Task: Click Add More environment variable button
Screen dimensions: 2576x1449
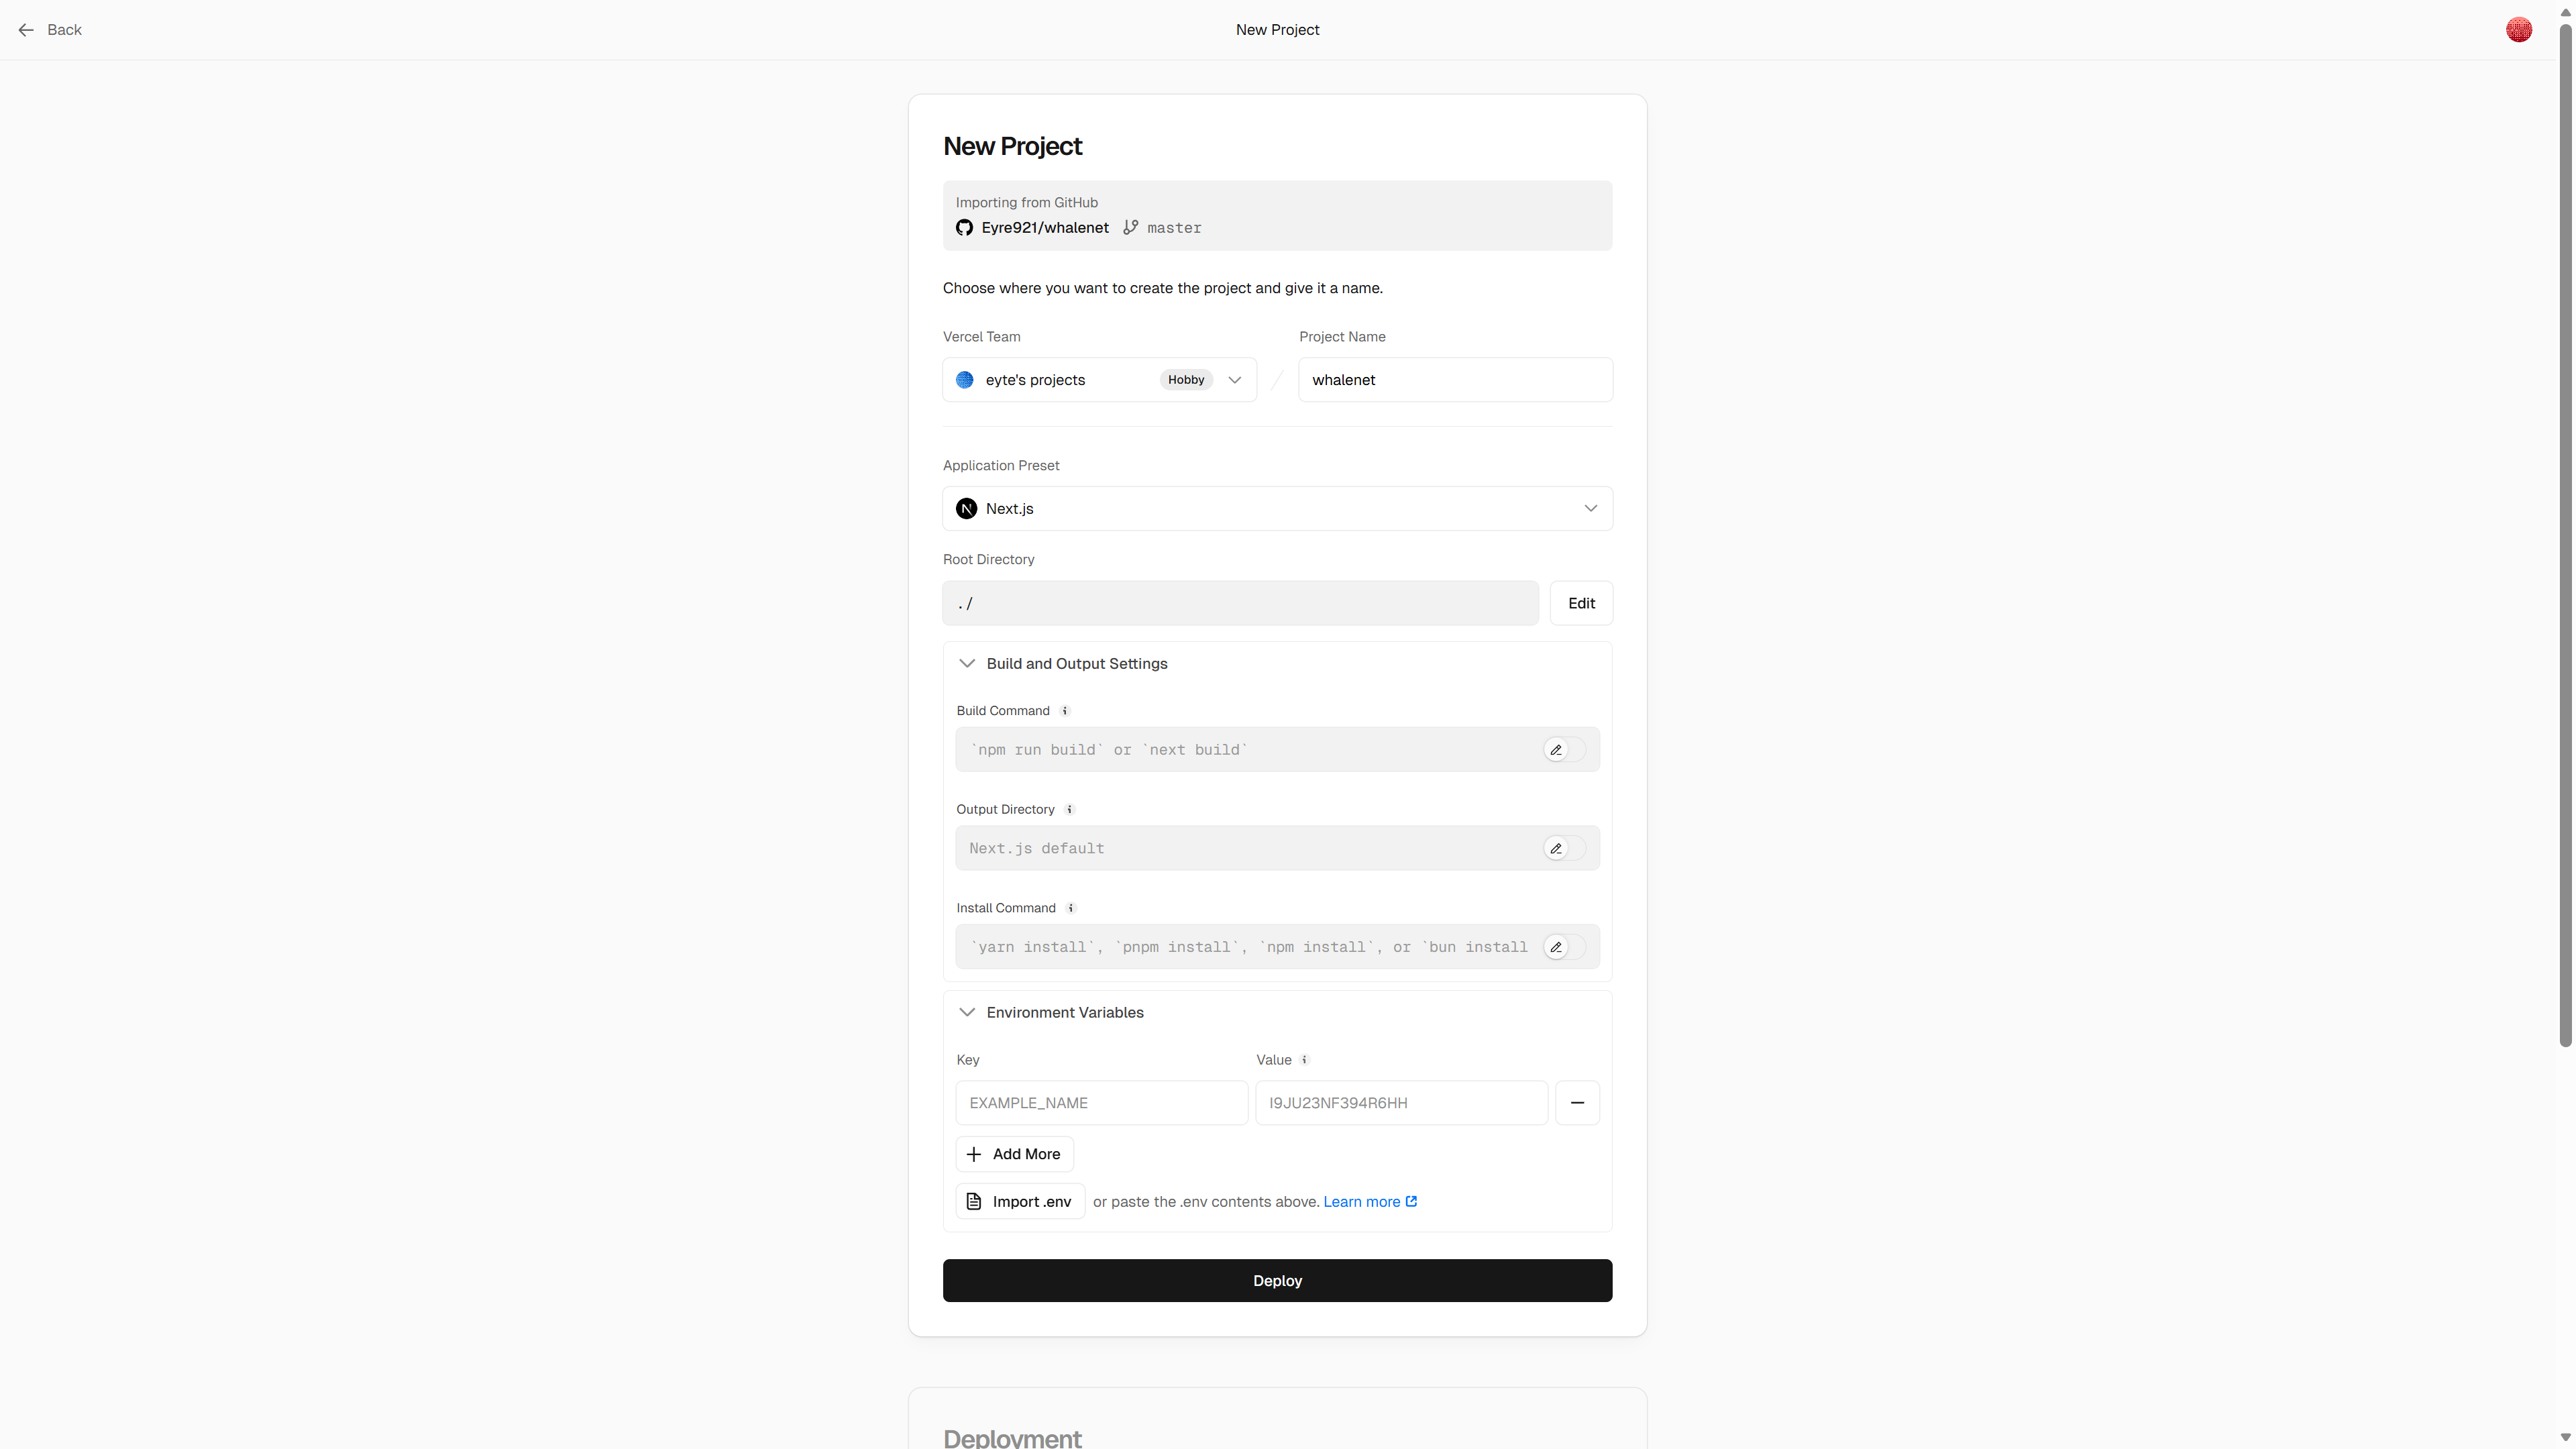Action: point(1014,1154)
